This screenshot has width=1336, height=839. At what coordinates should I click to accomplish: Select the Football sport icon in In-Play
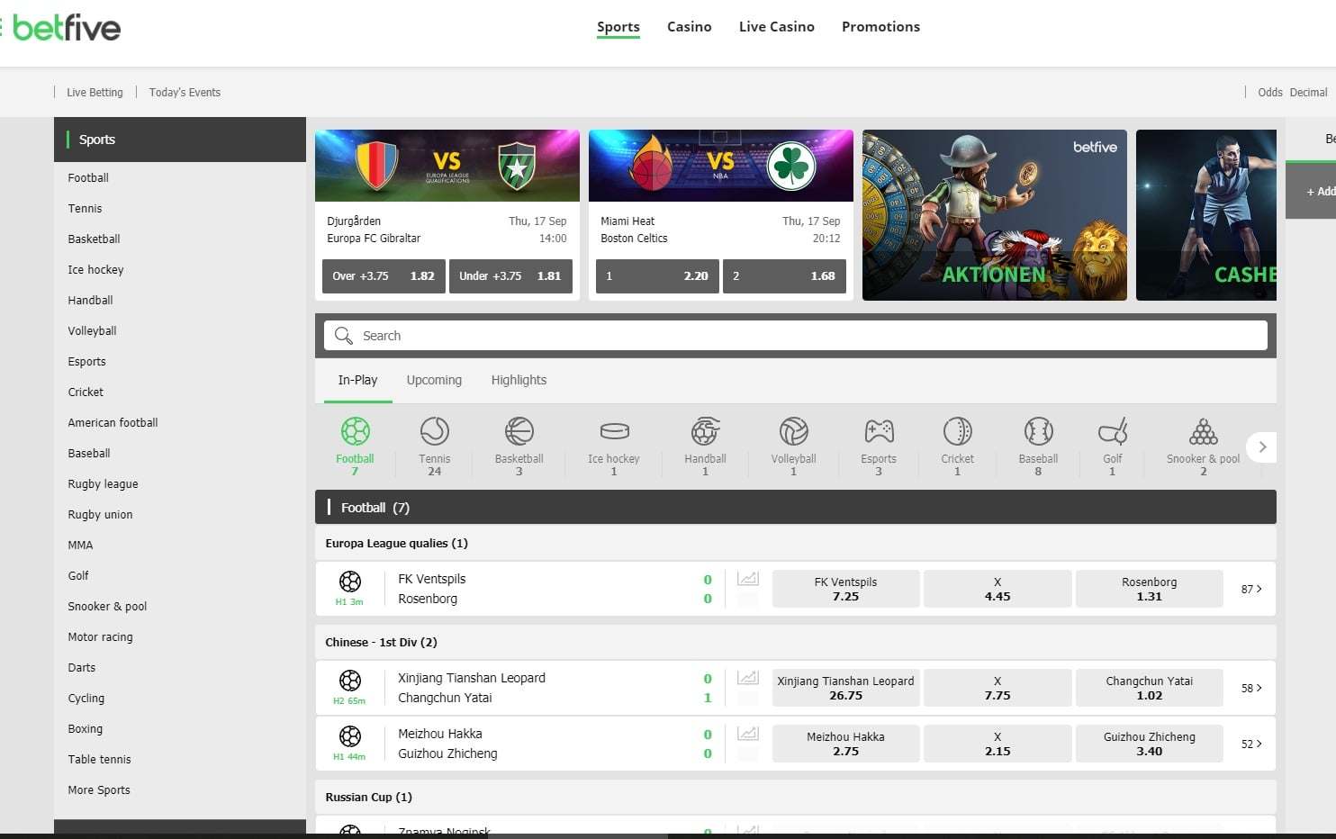coord(355,431)
